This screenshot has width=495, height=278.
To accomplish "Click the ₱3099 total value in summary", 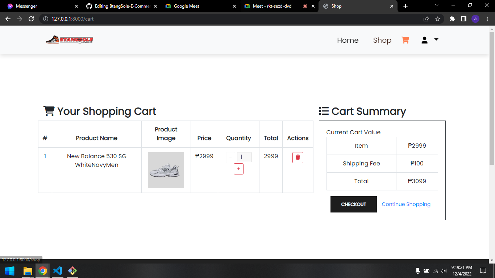I will (417, 181).
